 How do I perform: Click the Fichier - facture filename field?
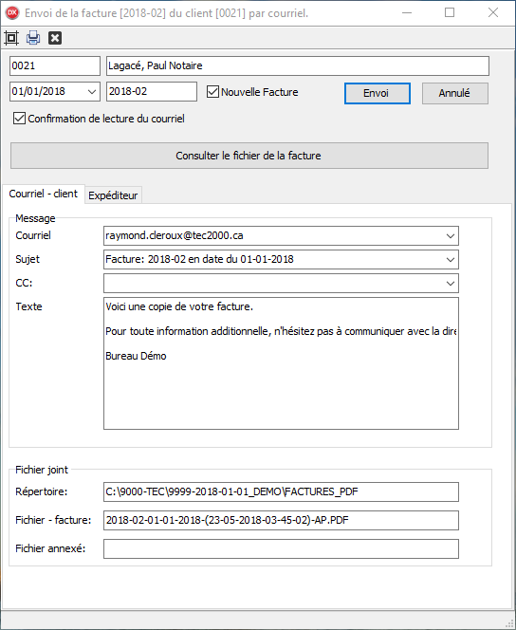[x=281, y=520]
